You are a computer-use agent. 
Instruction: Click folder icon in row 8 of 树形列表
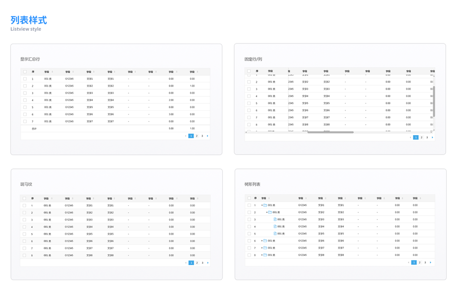point(265,255)
